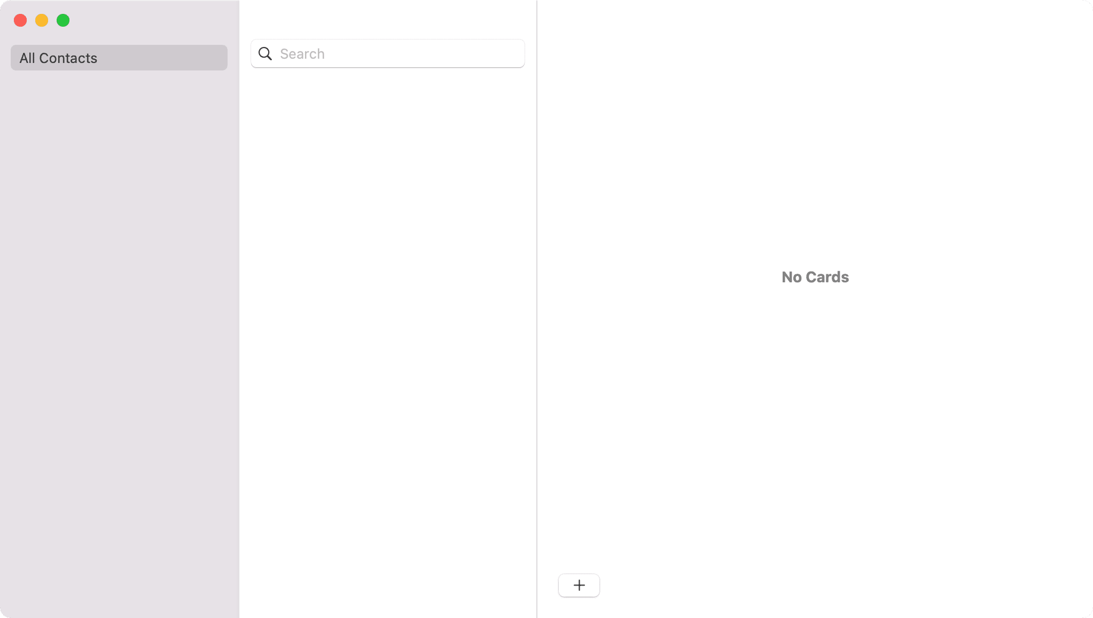
Task: Click the search icon to focus search
Action: [x=265, y=53]
